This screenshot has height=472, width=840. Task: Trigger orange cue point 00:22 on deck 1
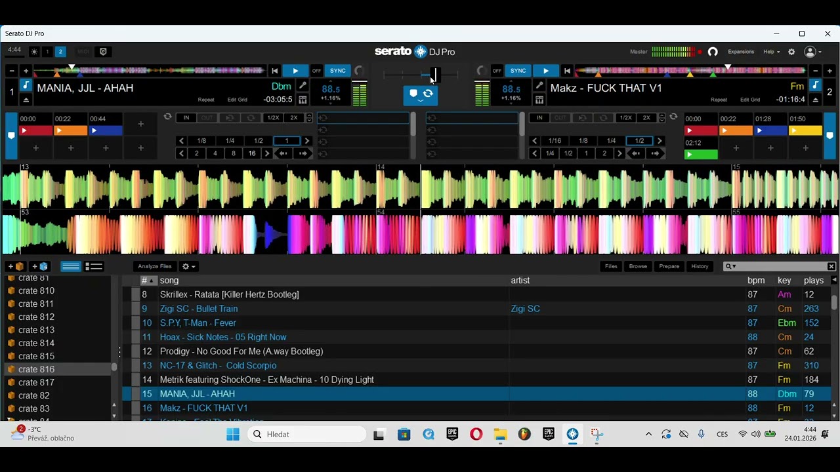pos(71,130)
